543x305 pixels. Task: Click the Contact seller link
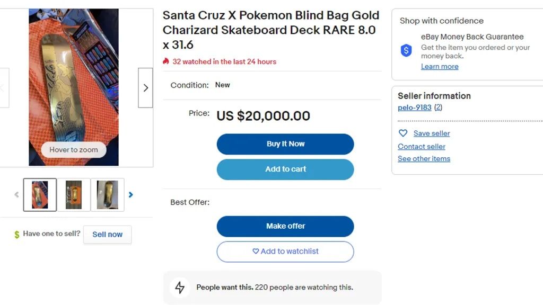pos(422,147)
